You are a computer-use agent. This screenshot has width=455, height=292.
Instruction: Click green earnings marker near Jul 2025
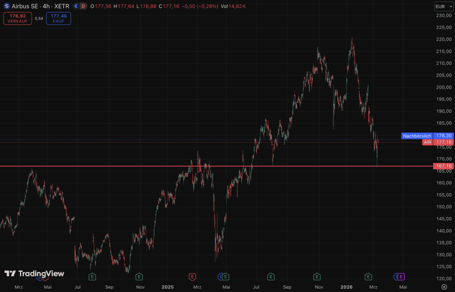point(270,277)
